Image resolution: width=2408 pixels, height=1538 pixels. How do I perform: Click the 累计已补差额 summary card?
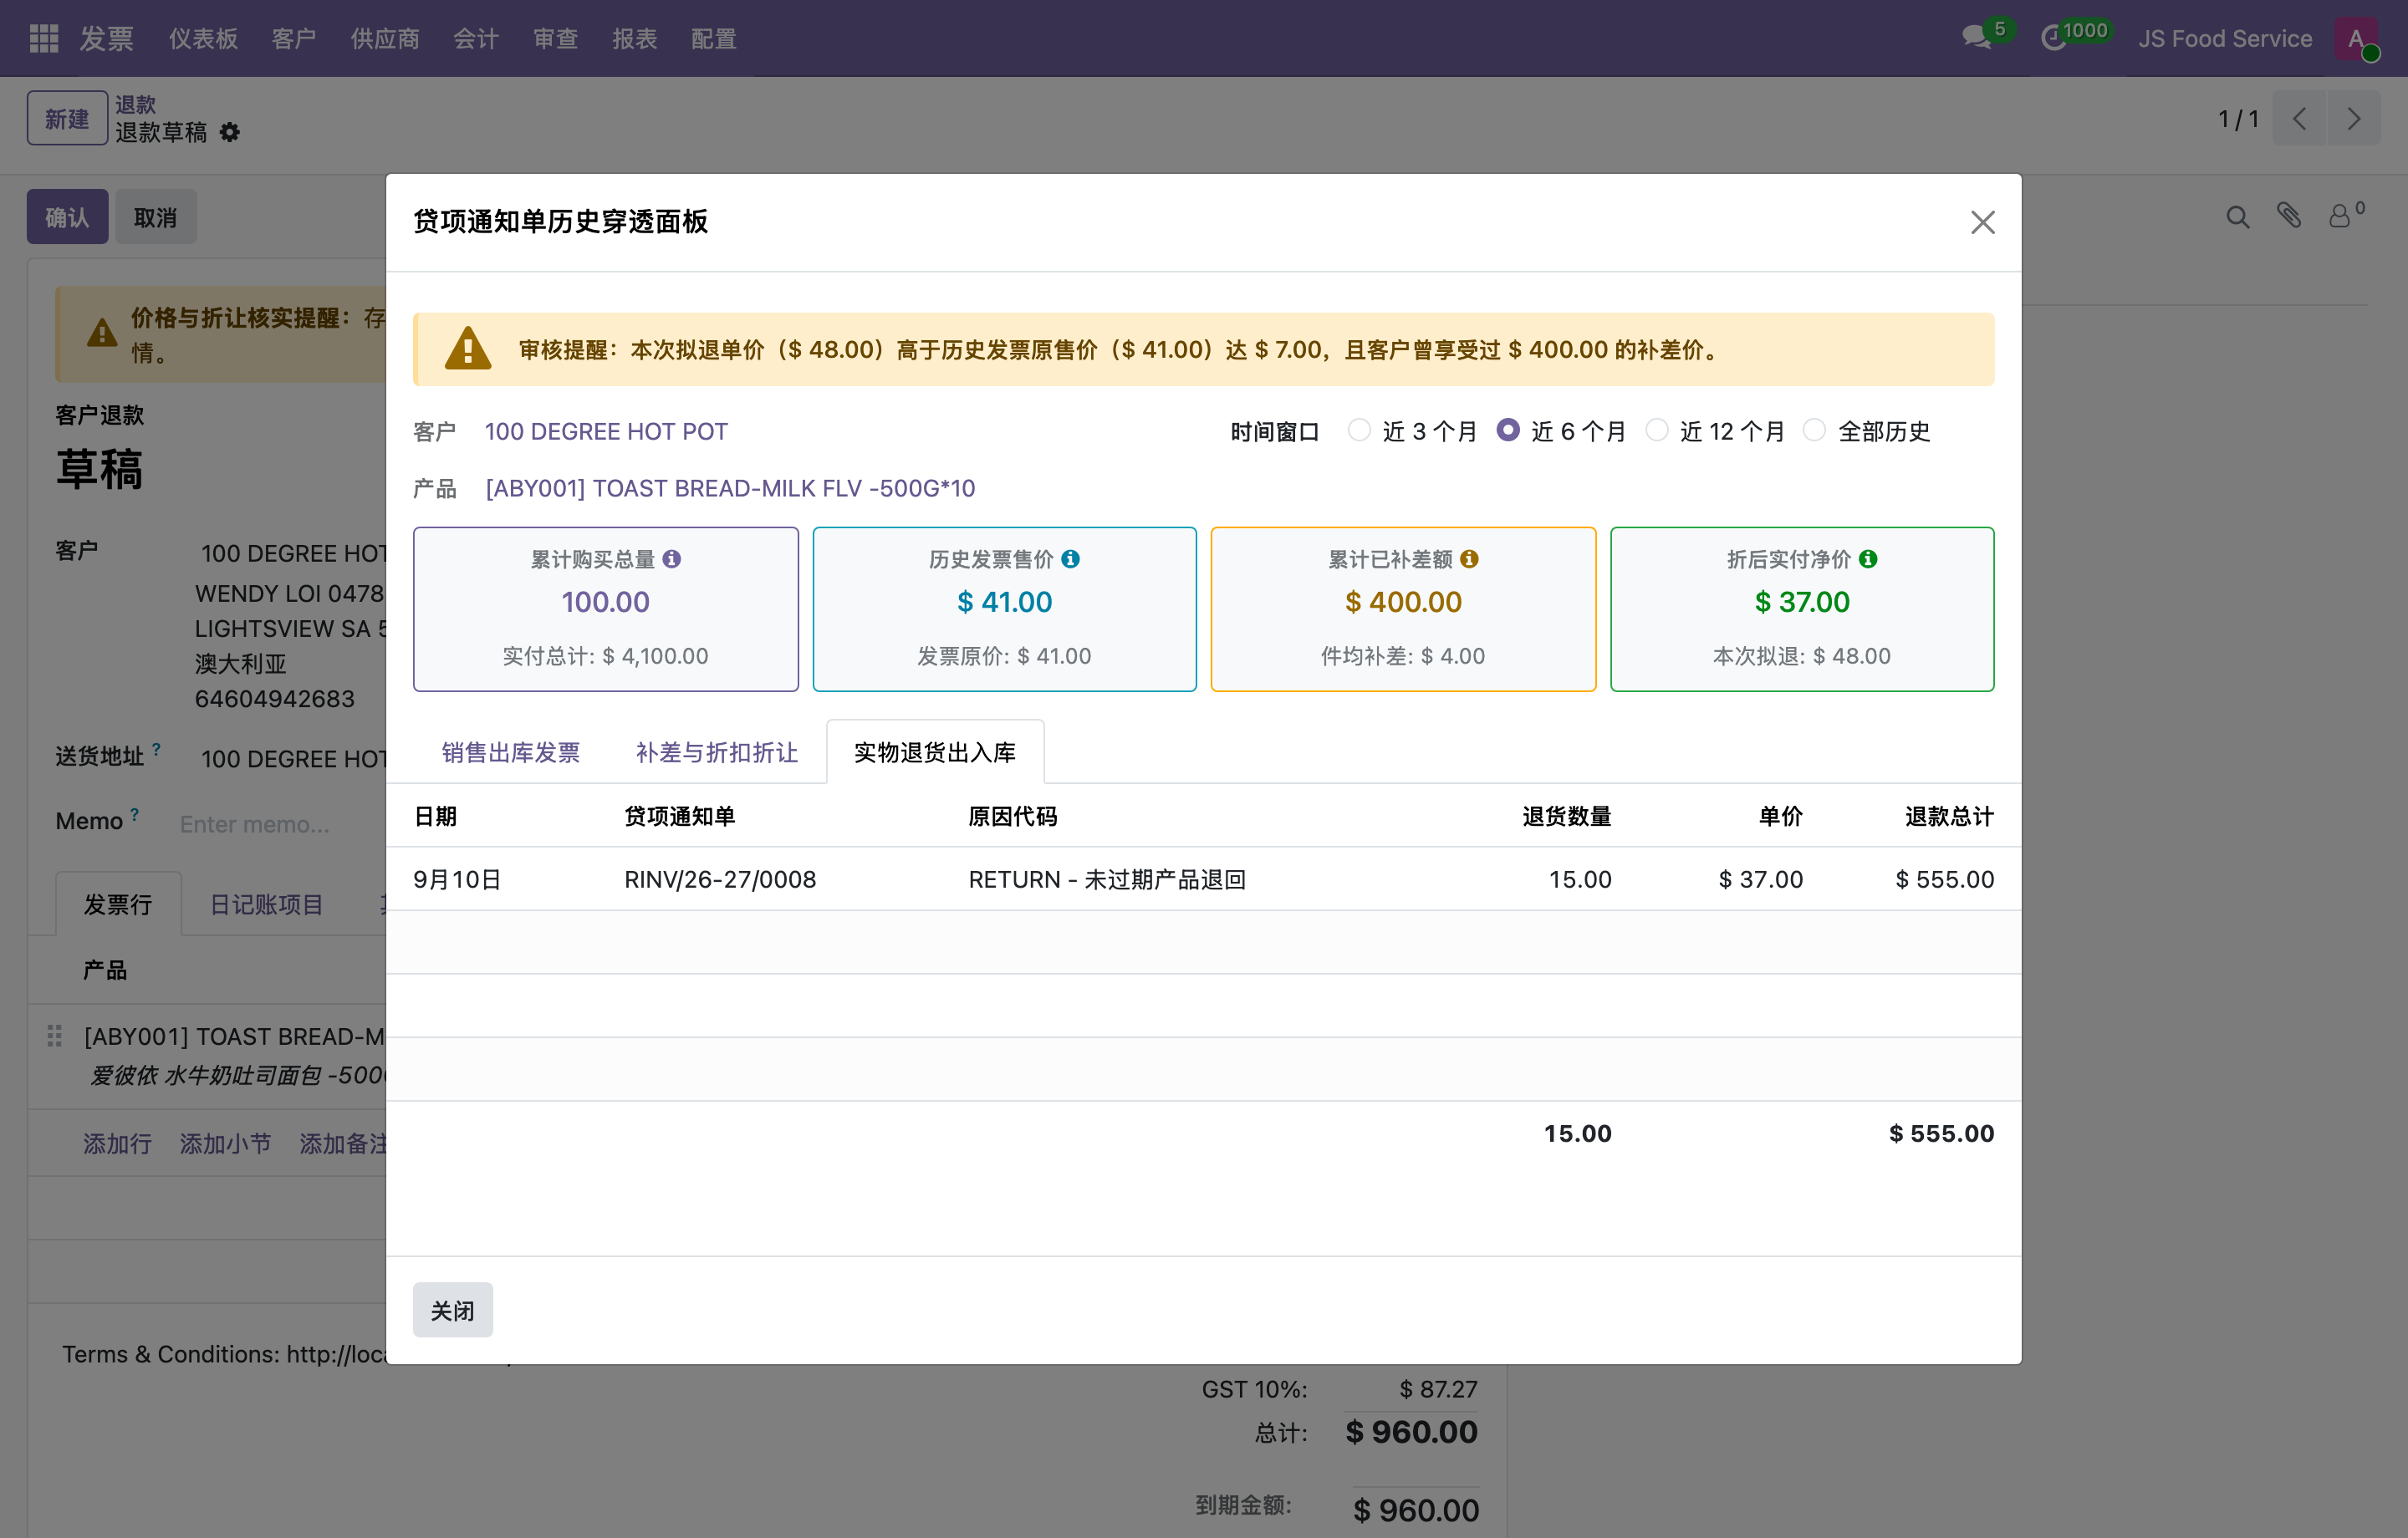tap(1403, 609)
